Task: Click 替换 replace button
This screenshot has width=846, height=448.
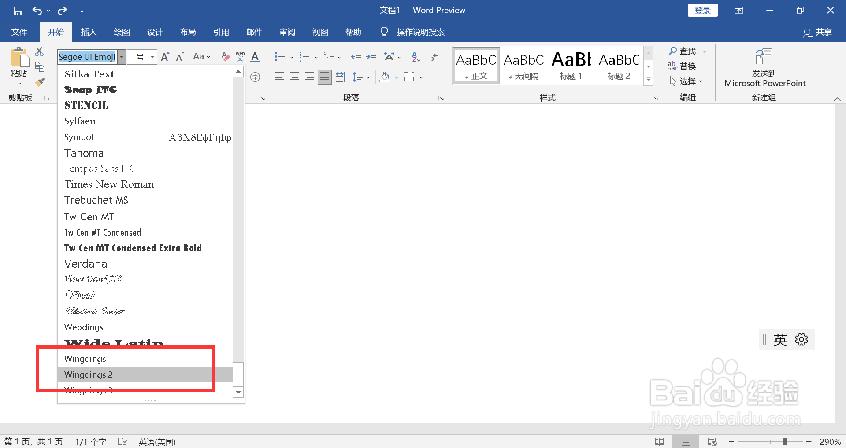Action: [682, 66]
